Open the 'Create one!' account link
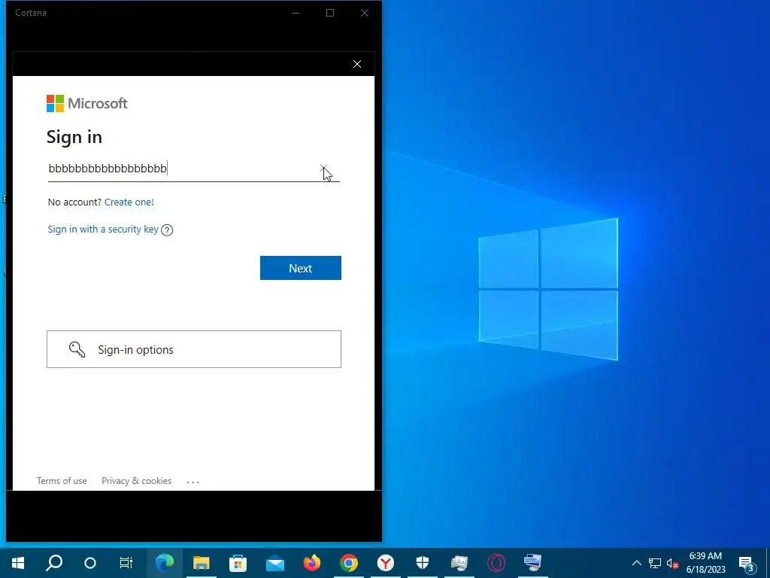Screen dimensions: 770x578 129,202
